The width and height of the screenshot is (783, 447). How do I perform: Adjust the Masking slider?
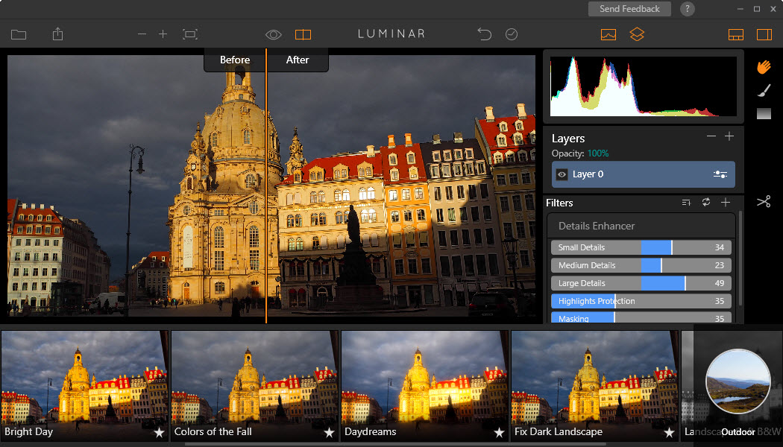[641, 318]
